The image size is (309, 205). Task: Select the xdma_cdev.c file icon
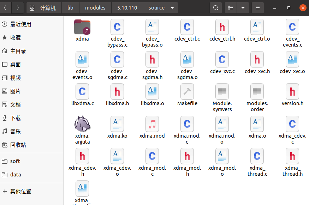pyautogui.click(x=292, y=124)
